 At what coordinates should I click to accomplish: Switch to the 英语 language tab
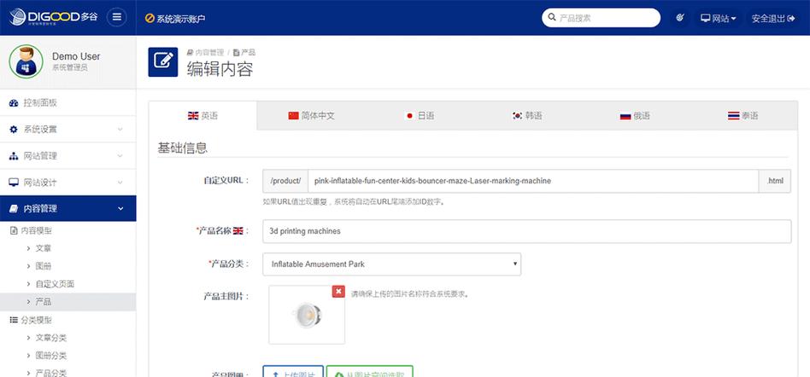point(203,116)
